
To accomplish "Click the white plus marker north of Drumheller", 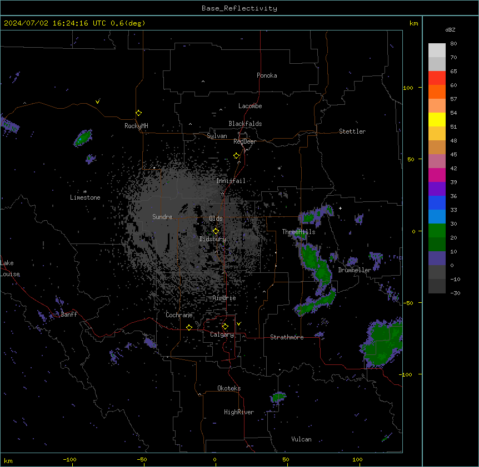I will click(340, 208).
